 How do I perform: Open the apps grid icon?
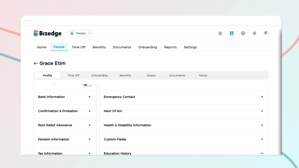(x=232, y=33)
